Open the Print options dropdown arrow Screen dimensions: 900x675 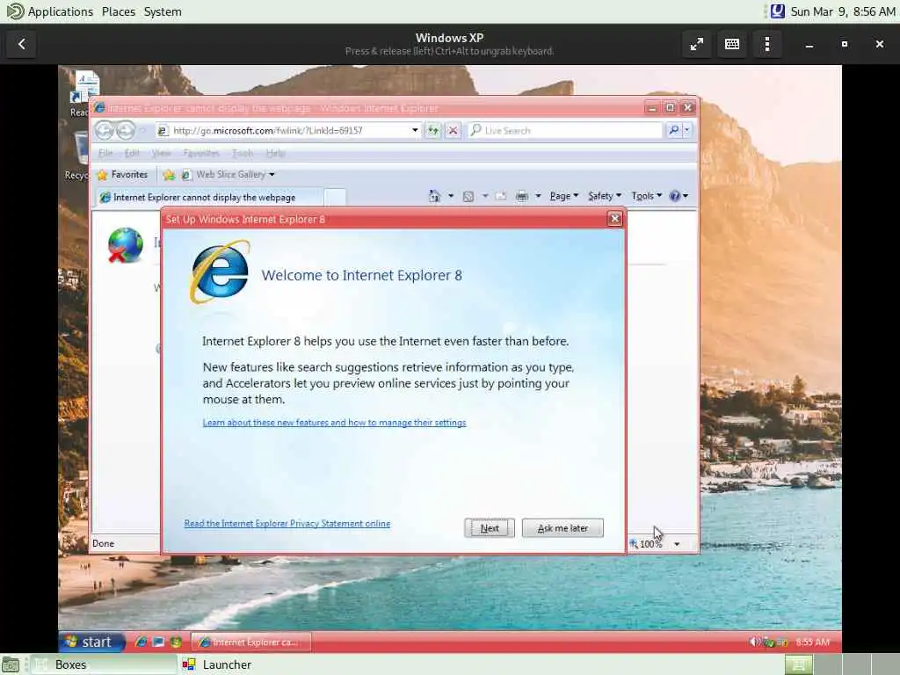(538, 196)
